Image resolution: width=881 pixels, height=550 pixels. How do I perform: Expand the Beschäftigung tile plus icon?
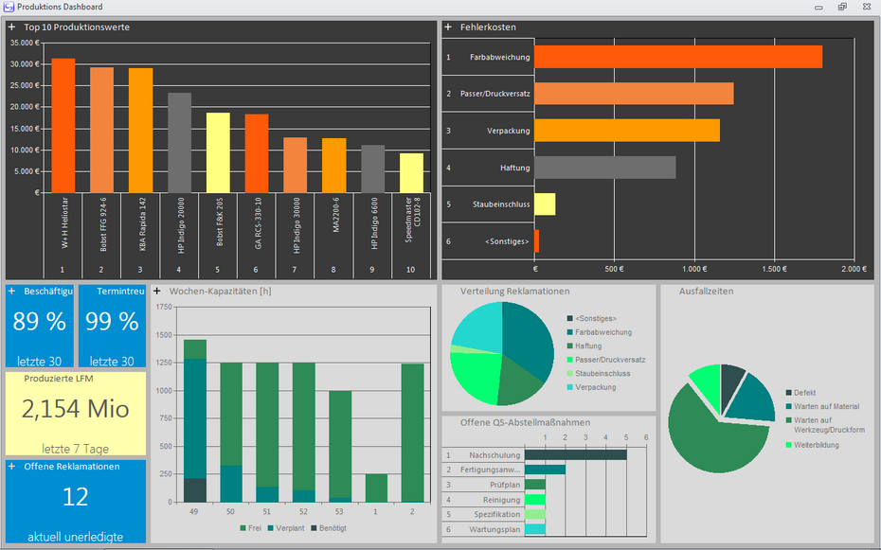pos(11,291)
